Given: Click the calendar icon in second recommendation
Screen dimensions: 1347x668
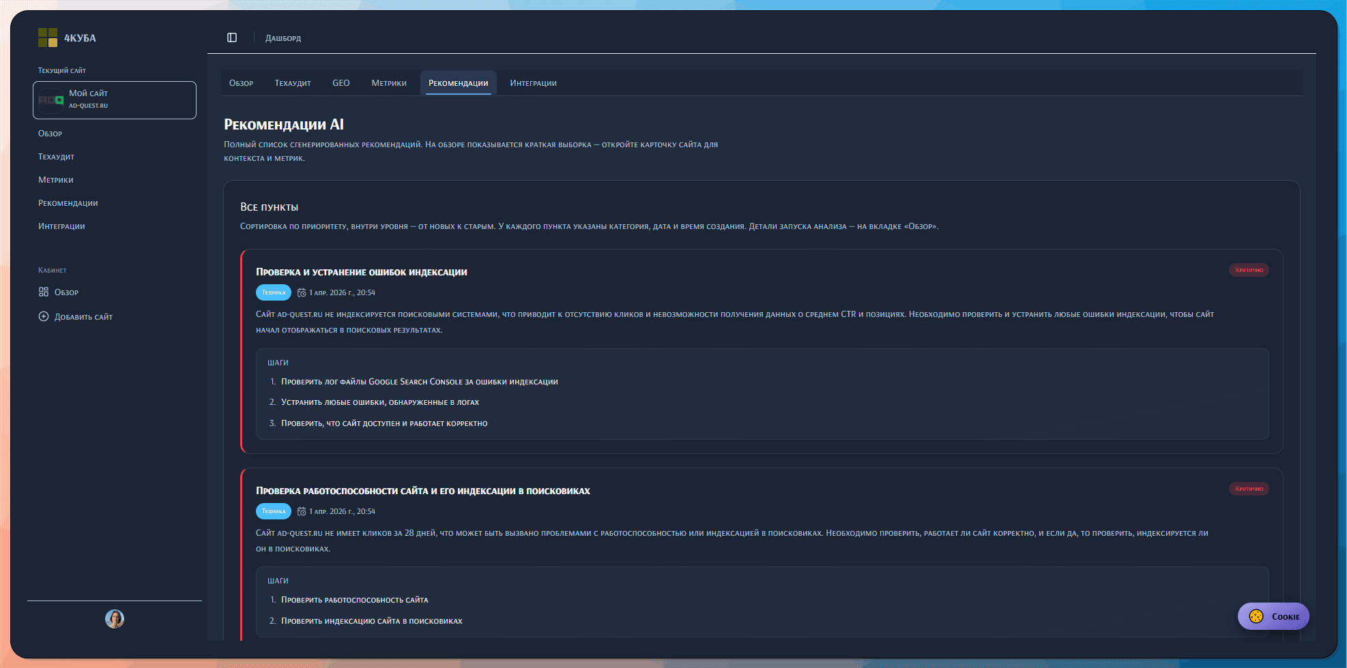Looking at the screenshot, I should (x=302, y=511).
